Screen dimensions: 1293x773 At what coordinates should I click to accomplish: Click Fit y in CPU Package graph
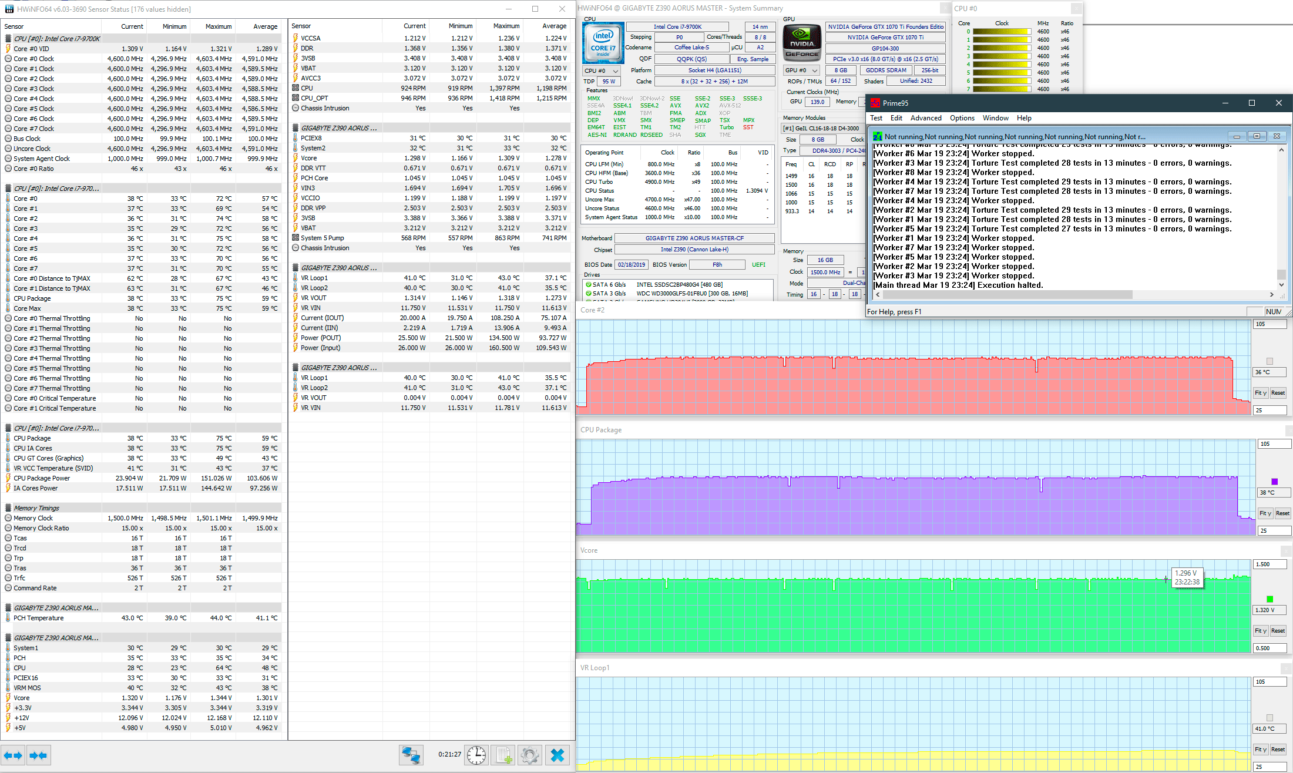point(1265,513)
